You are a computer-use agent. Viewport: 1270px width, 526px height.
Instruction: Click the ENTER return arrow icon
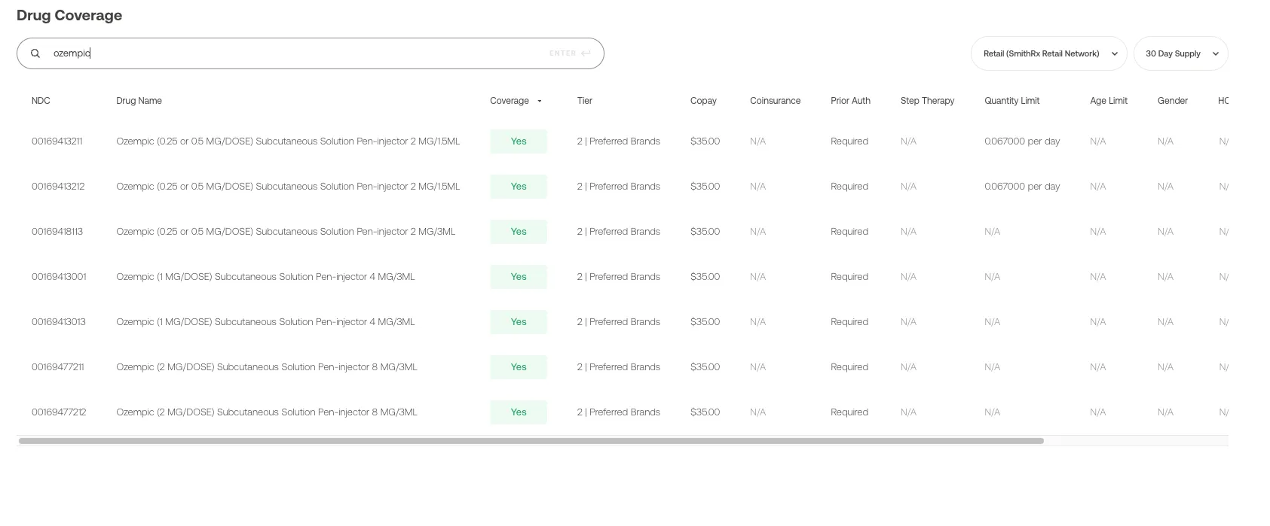pyautogui.click(x=586, y=53)
